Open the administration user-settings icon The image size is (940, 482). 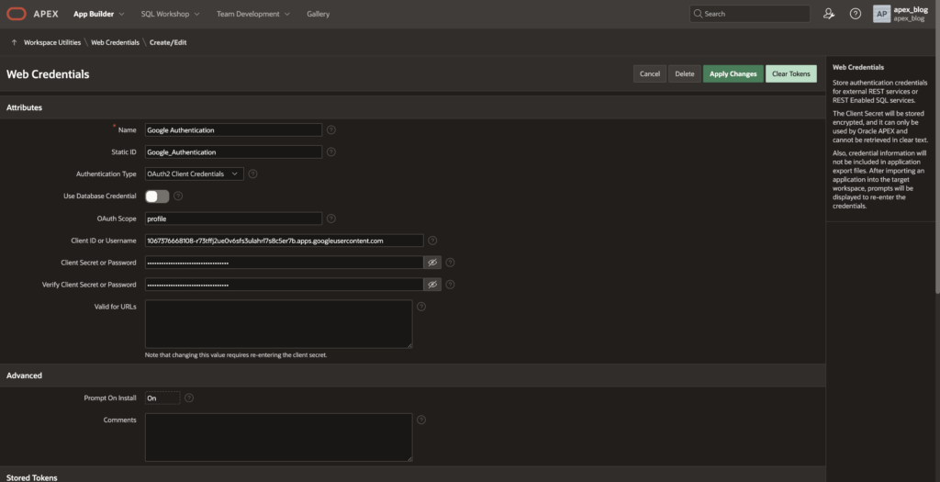pyautogui.click(x=829, y=14)
